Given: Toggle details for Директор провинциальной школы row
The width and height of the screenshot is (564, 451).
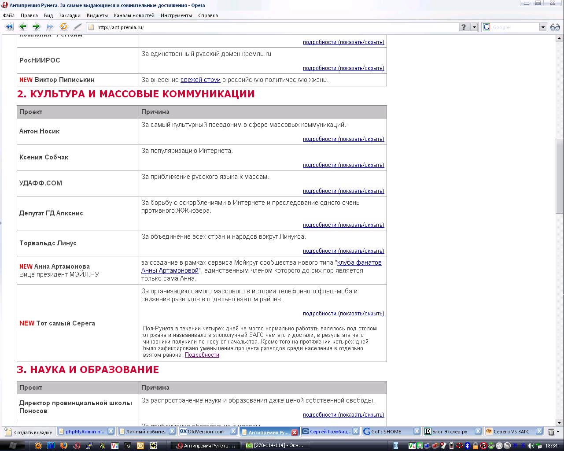Looking at the screenshot, I should pyautogui.click(x=343, y=415).
